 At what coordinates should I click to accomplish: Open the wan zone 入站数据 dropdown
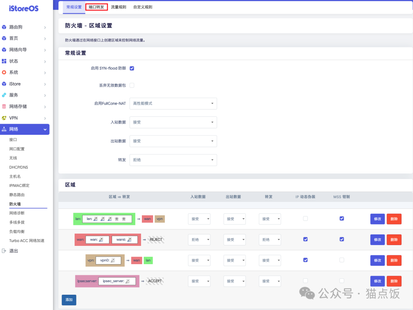pyautogui.click(x=199, y=239)
